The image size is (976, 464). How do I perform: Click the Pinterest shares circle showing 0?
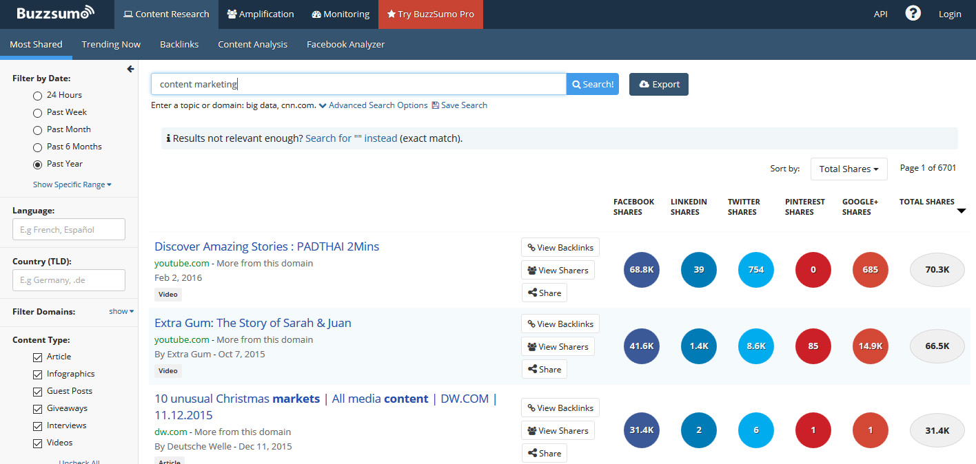point(813,270)
